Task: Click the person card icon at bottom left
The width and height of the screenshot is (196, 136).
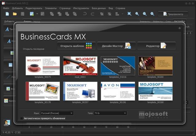Action: pos(7,123)
